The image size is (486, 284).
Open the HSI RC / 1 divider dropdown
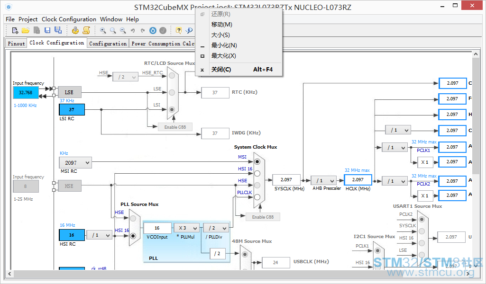[x=99, y=235]
